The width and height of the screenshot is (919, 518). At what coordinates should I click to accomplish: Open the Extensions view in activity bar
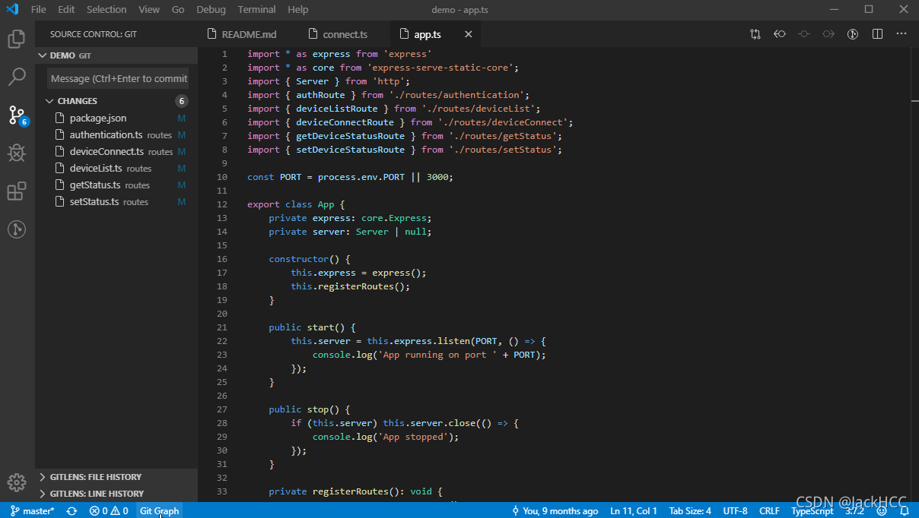pos(17,191)
